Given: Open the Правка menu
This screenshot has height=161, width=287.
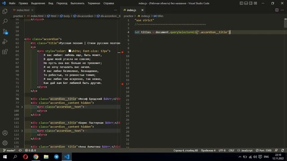Looking at the screenshot, I should pos(23,3).
